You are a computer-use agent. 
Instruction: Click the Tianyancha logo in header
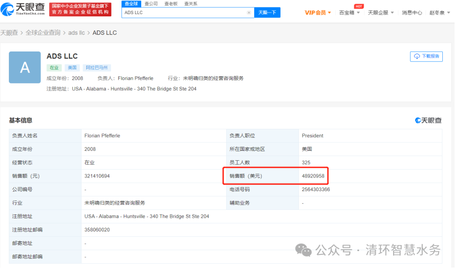(23, 8)
